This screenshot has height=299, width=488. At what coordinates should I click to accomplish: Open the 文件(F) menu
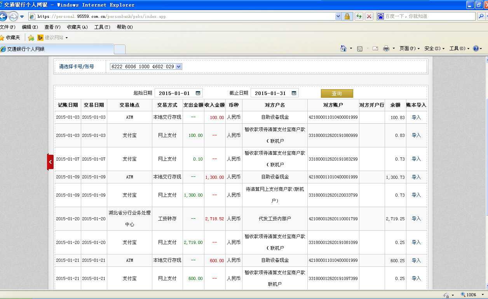8,27
